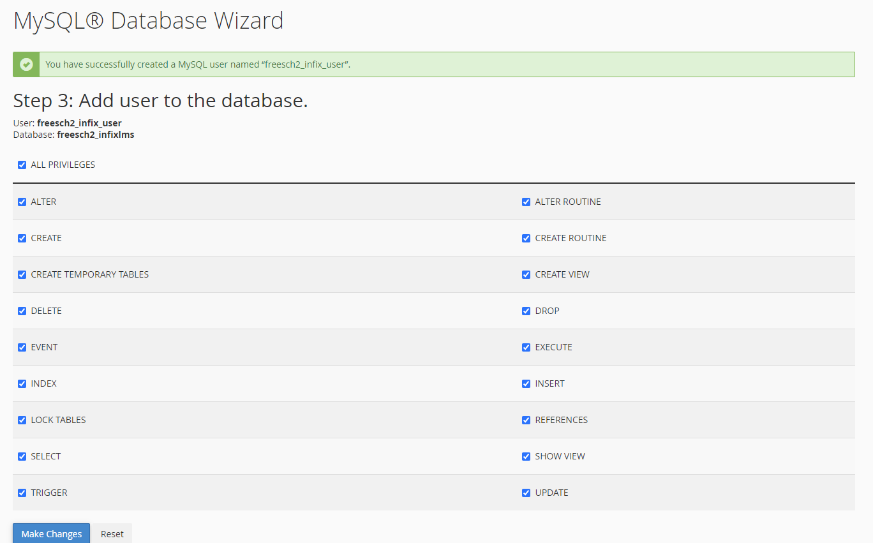The height and width of the screenshot is (543, 873).
Task: Toggle the ALTER privilege checkbox
Action: [22, 202]
